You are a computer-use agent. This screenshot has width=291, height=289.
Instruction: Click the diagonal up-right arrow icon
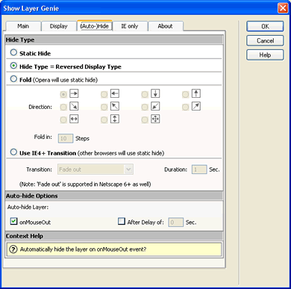coord(196,106)
